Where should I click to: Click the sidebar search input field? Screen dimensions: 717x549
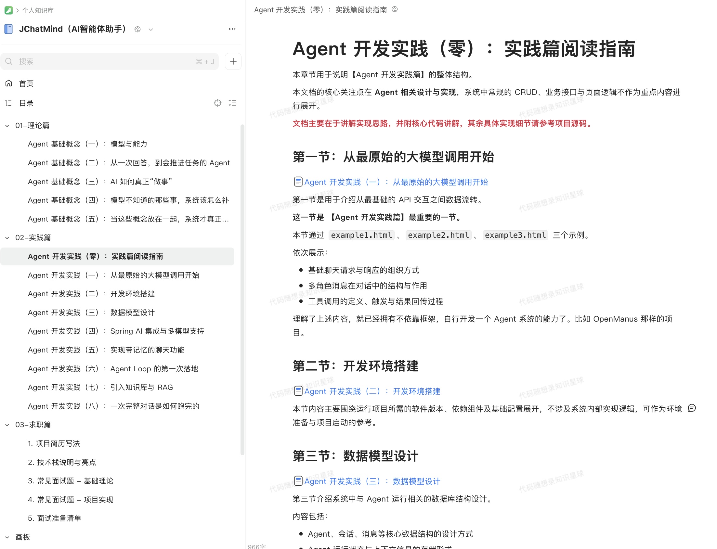click(x=105, y=61)
